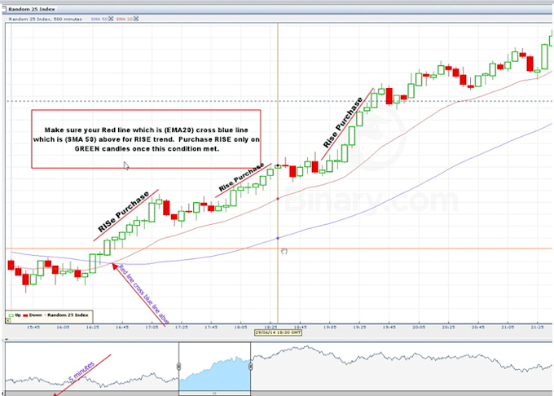Click the blue selected range in overview chart
The height and width of the screenshot is (396, 554).
click(x=214, y=375)
